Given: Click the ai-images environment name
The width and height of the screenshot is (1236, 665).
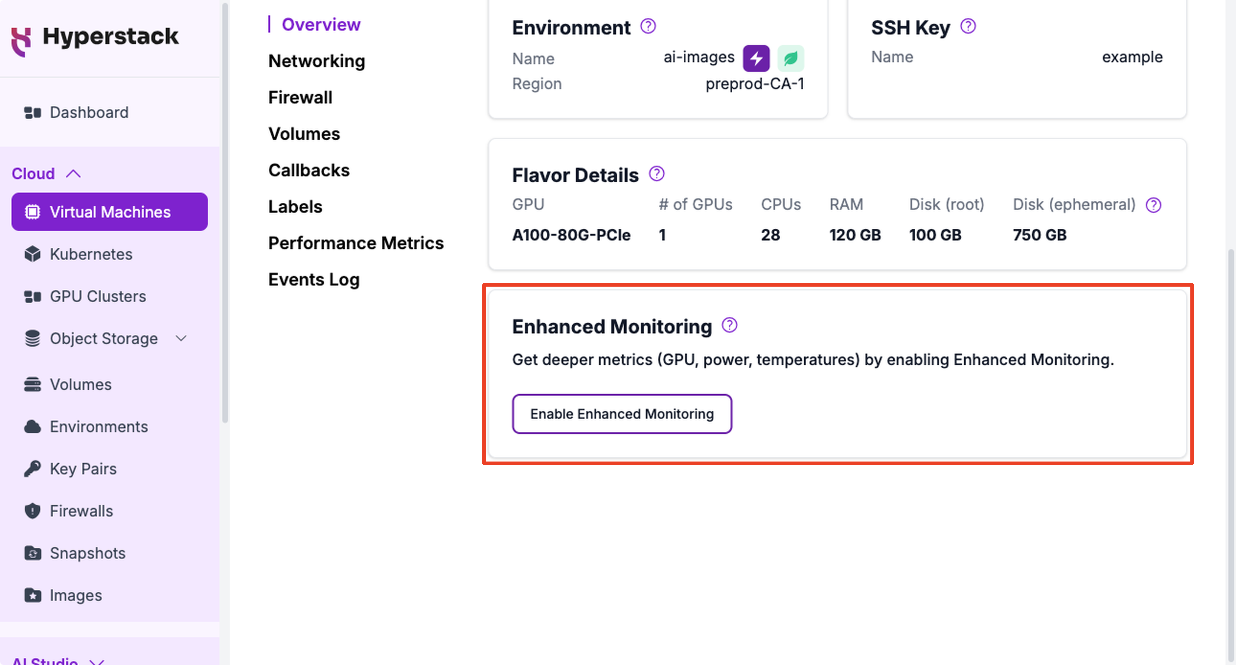Looking at the screenshot, I should pos(699,58).
